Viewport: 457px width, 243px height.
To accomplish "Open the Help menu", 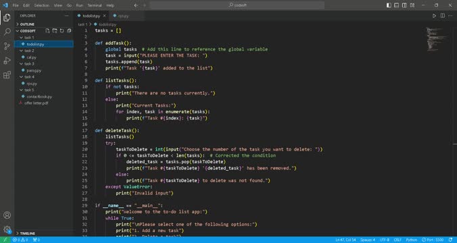I will [110, 5].
